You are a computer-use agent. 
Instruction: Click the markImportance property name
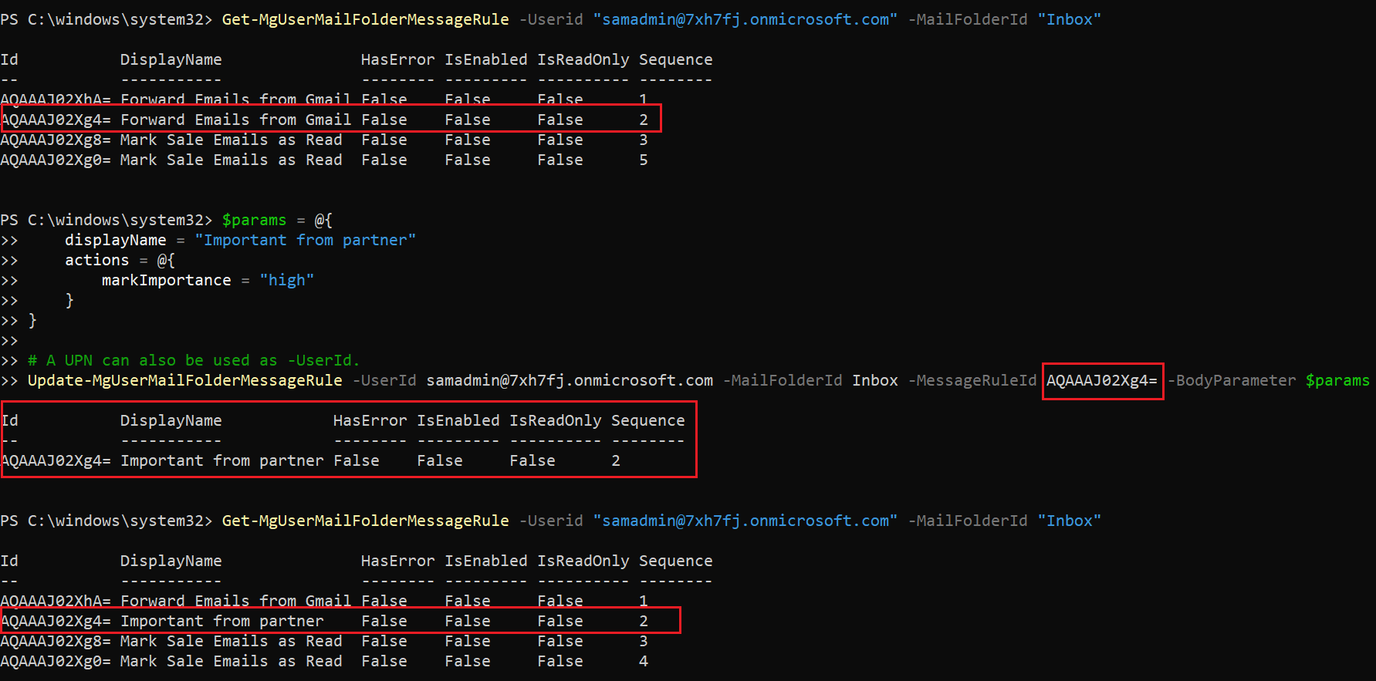(166, 281)
